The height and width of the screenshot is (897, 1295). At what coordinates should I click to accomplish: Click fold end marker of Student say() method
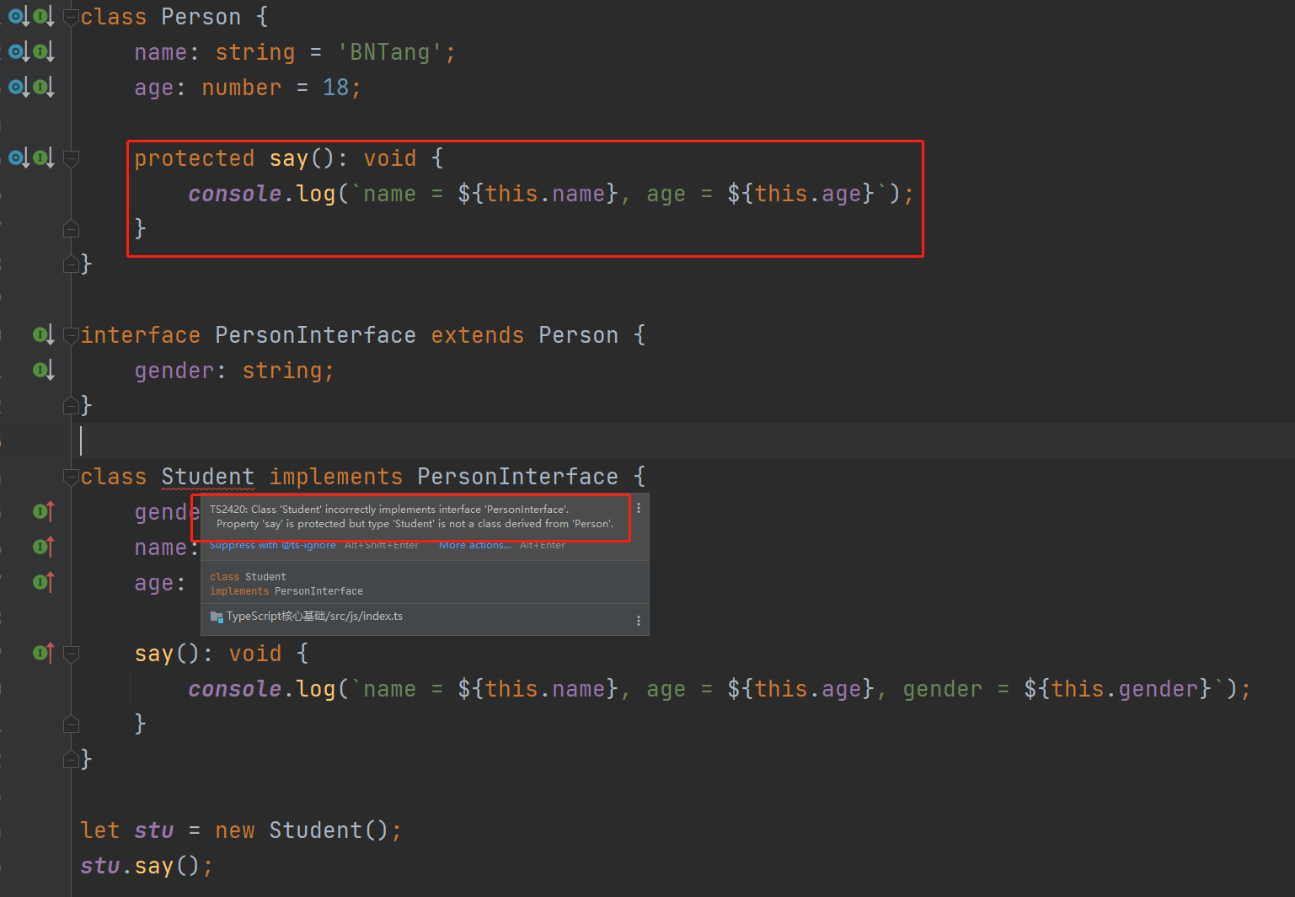click(x=72, y=724)
